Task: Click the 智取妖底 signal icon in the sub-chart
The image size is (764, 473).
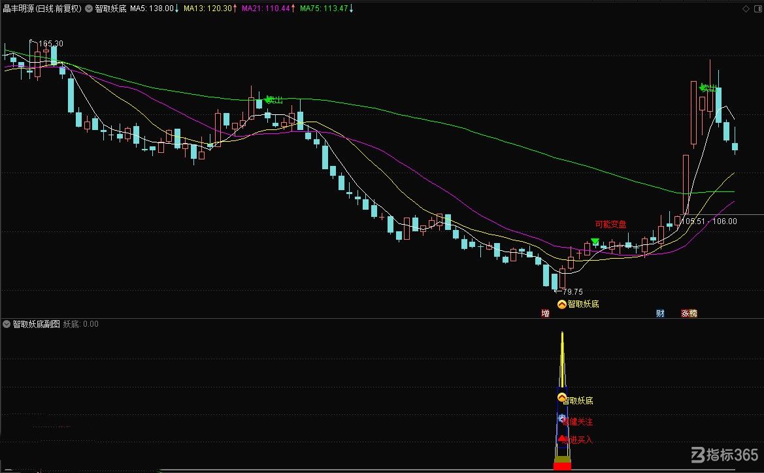Action: [562, 397]
